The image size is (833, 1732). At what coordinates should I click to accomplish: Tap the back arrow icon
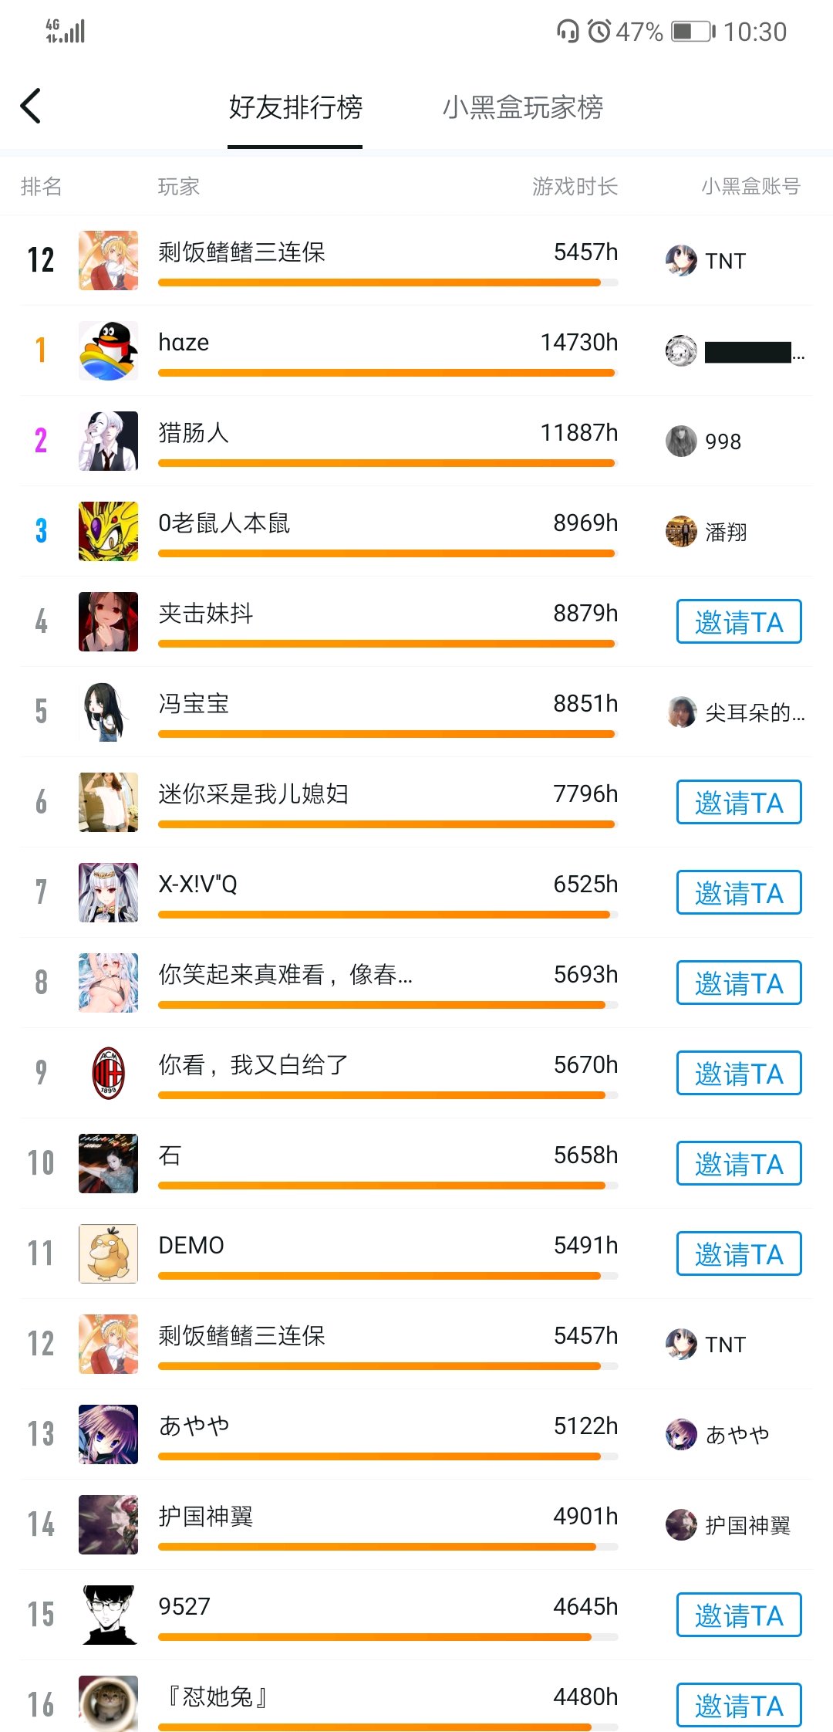(31, 107)
